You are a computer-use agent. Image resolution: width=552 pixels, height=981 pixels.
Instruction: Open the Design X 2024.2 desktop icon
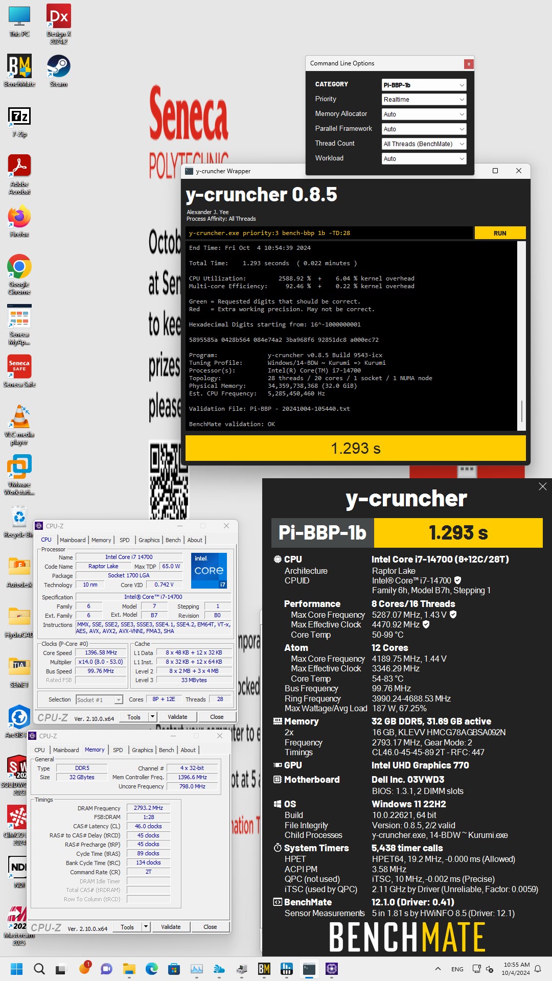click(58, 24)
